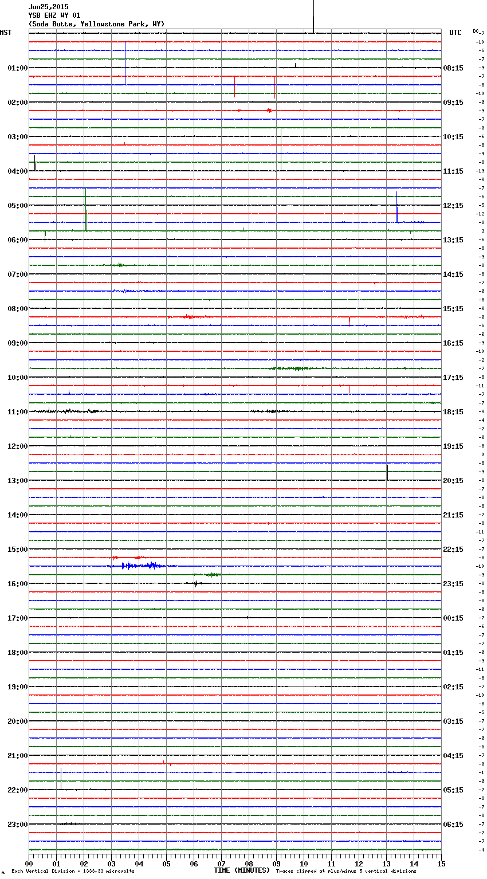Click the DC column header at top right

[476, 31]
